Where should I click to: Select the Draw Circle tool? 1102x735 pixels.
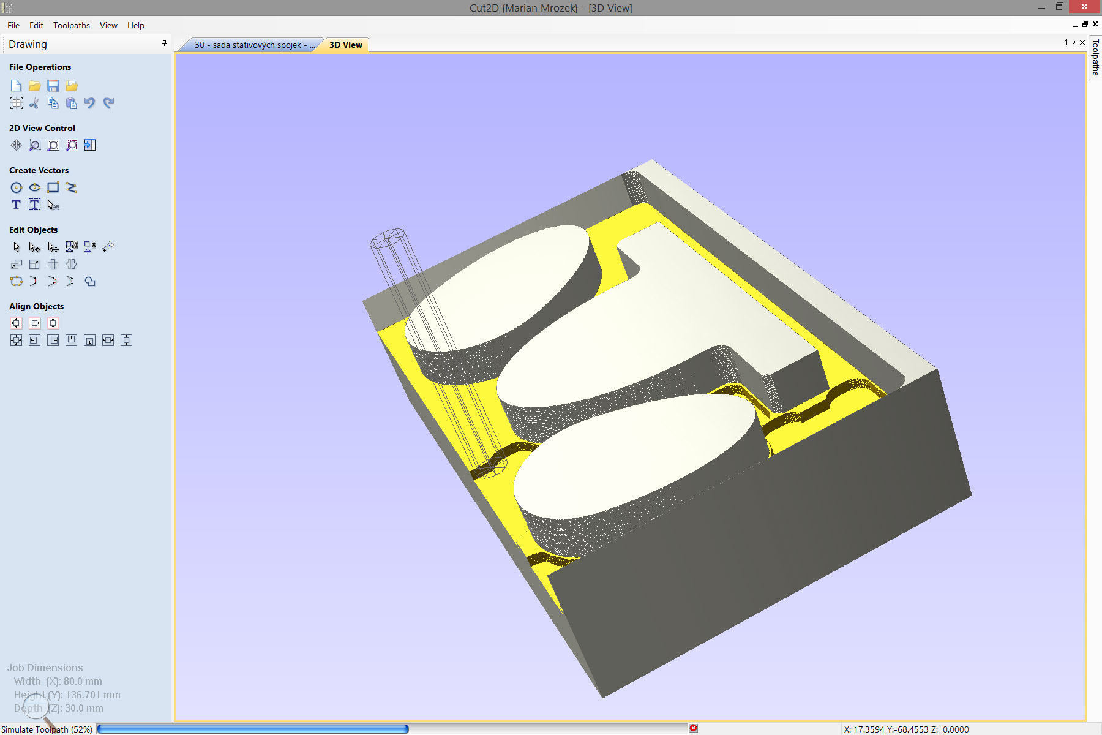[x=17, y=188]
